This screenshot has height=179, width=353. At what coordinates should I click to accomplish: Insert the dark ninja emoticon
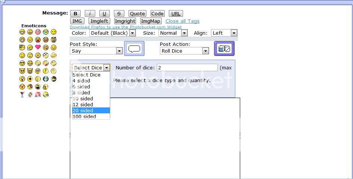pos(53,79)
